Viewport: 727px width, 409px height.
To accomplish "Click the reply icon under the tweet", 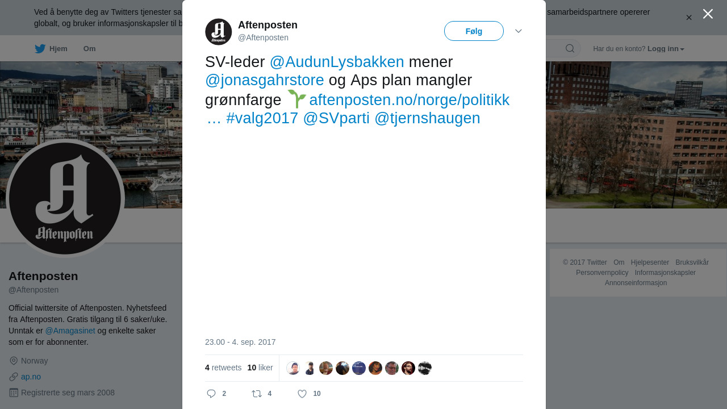I will click(x=211, y=394).
